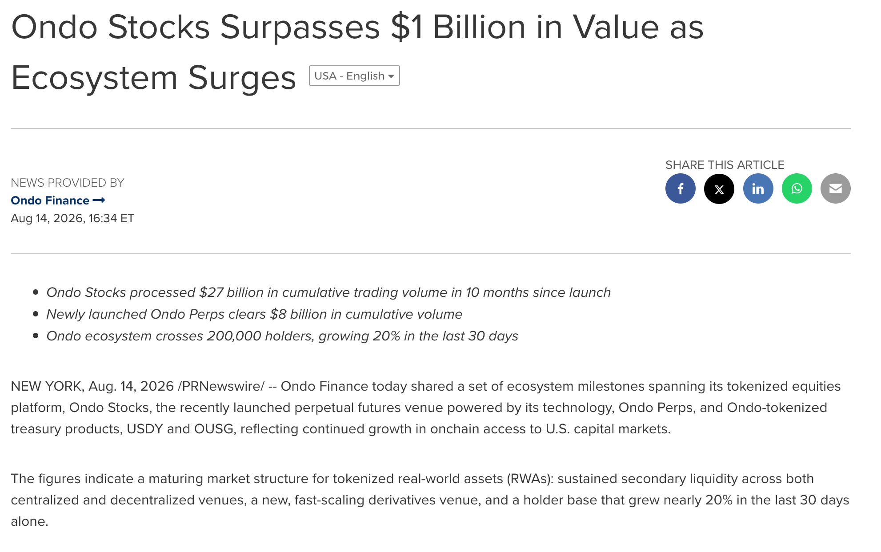Click the $27 billion trading volume bullet
881x552 pixels.
point(328,292)
